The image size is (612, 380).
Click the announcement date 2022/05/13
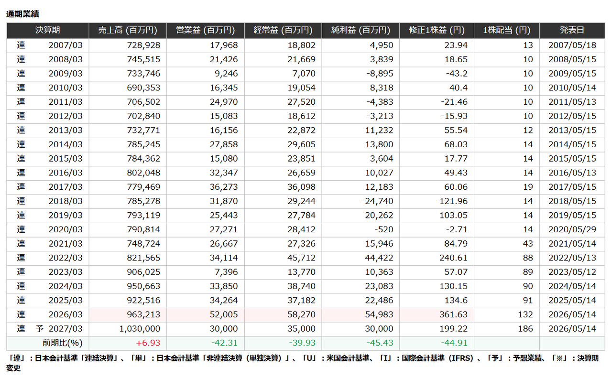572,258
